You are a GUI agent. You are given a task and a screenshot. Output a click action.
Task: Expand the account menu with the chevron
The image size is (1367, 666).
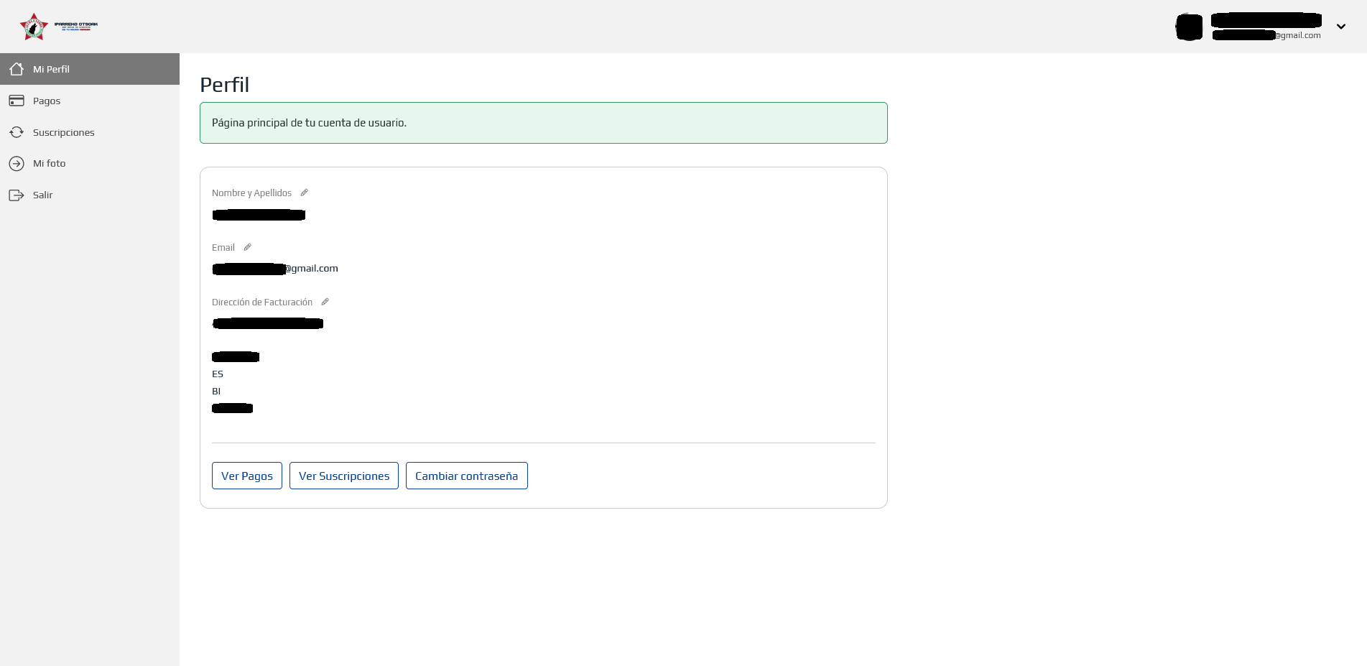point(1340,26)
